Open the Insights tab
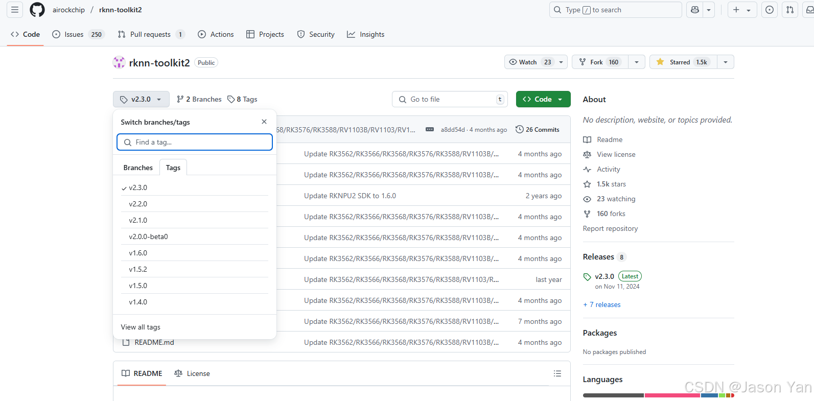814x401 pixels. click(365, 34)
